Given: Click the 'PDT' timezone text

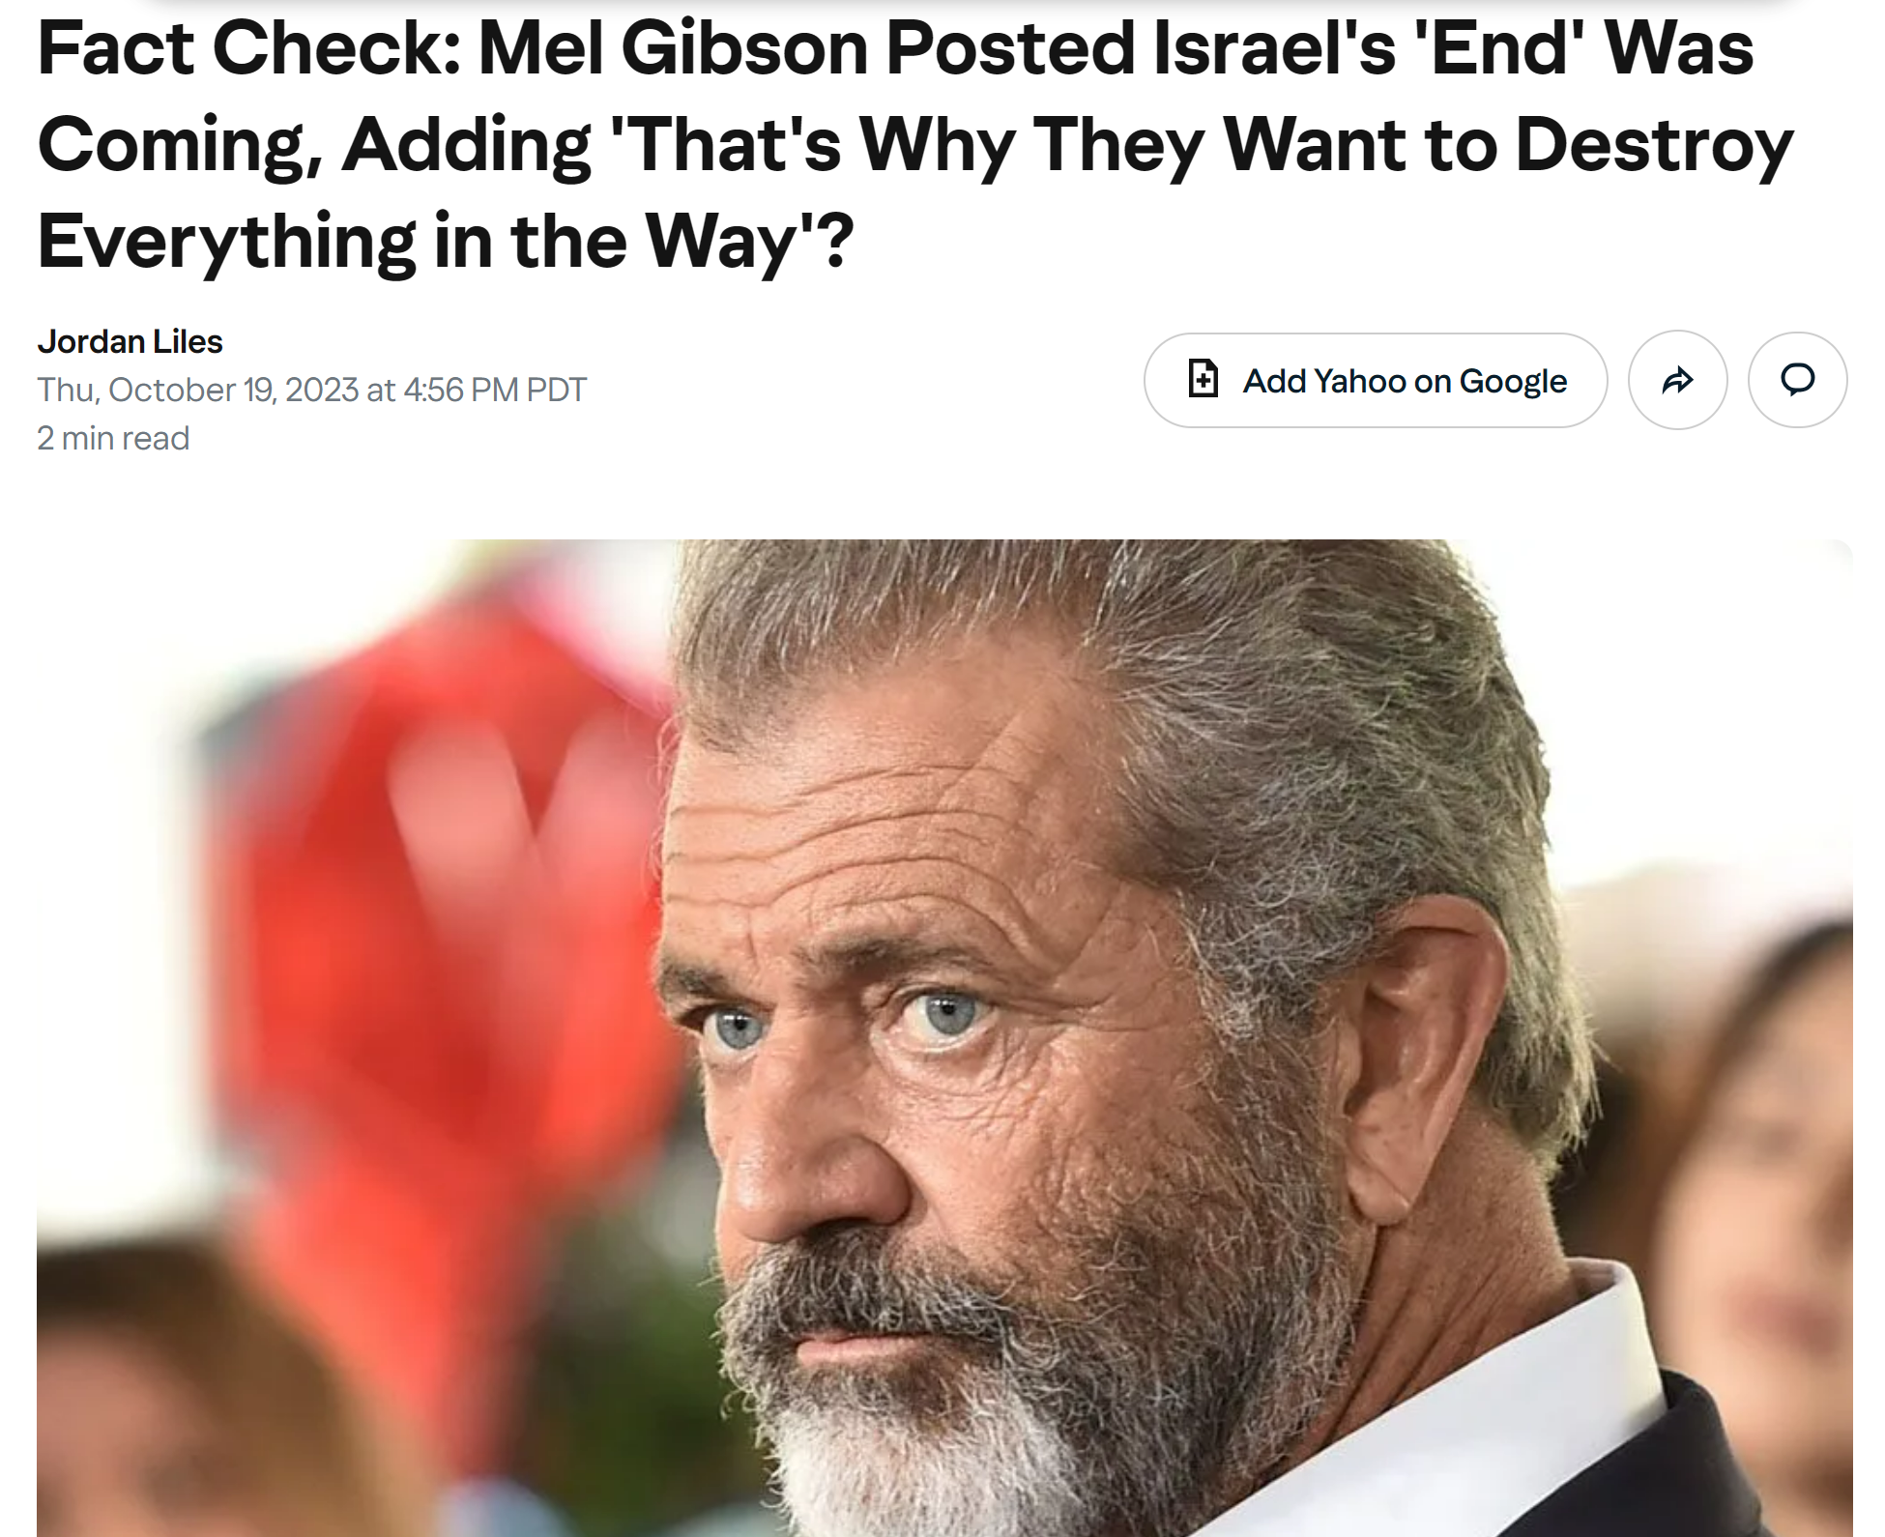Looking at the screenshot, I should (556, 390).
